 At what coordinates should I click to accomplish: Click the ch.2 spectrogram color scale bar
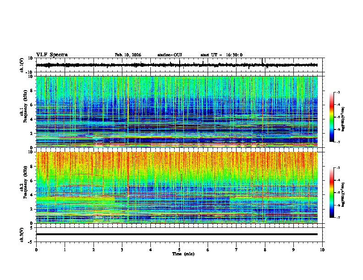pyautogui.click(x=332, y=193)
